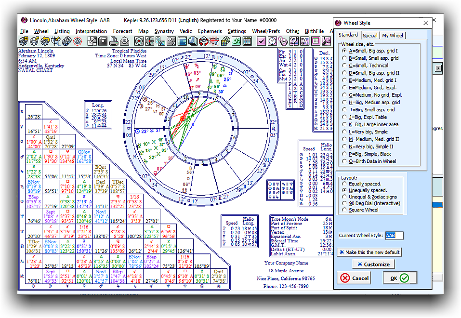Open the Synastry menu
The height and width of the screenshot is (318, 461).
click(x=164, y=31)
